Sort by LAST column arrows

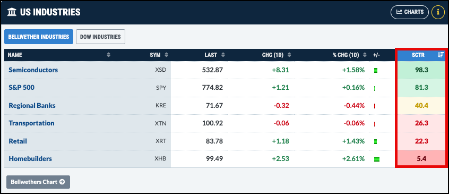point(222,55)
